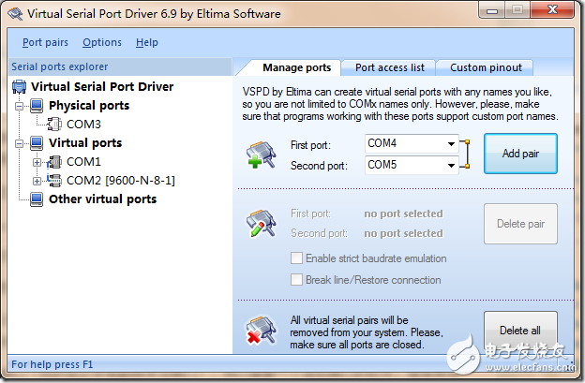Image resolution: width=585 pixels, height=383 pixels.
Task: Select COM3 in the tree
Action: [x=83, y=124]
